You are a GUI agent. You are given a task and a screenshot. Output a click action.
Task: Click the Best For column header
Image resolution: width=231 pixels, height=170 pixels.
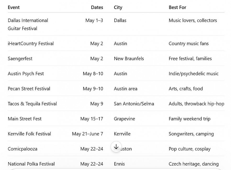click(177, 7)
